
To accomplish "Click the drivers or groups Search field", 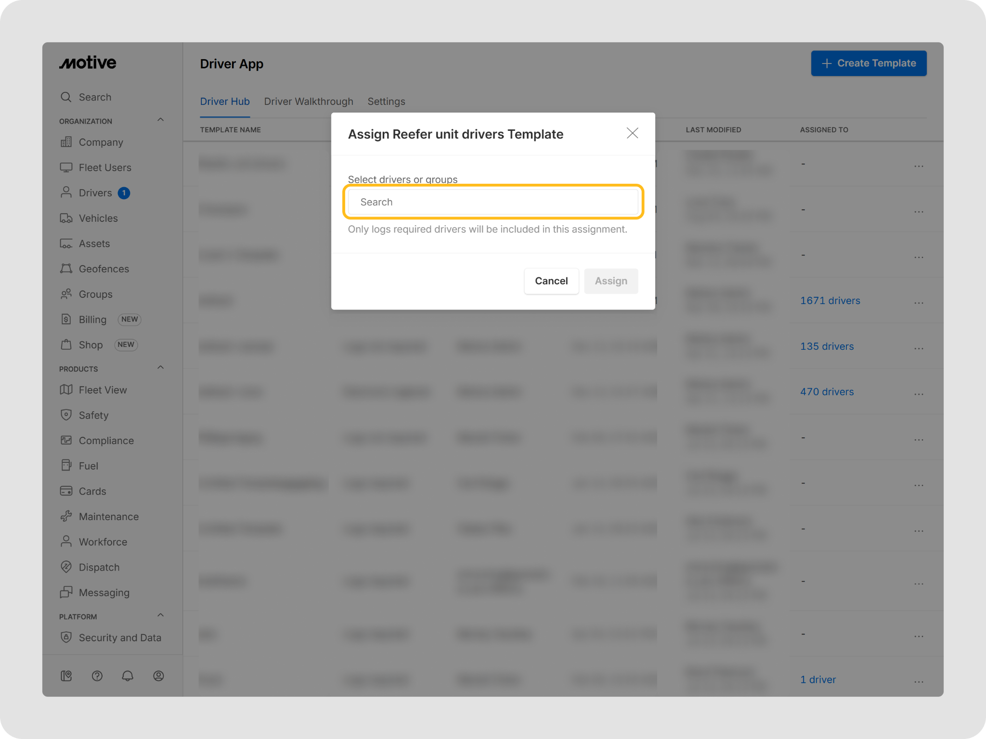I will pos(493,202).
